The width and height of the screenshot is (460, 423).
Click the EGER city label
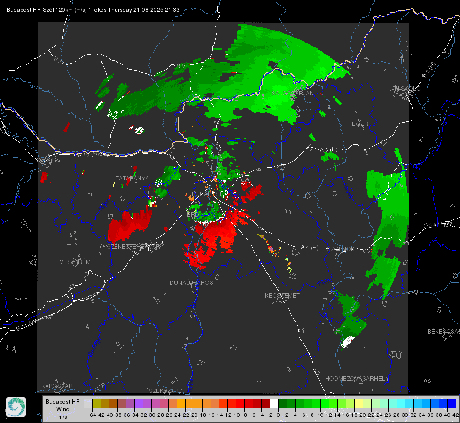pos(360,124)
